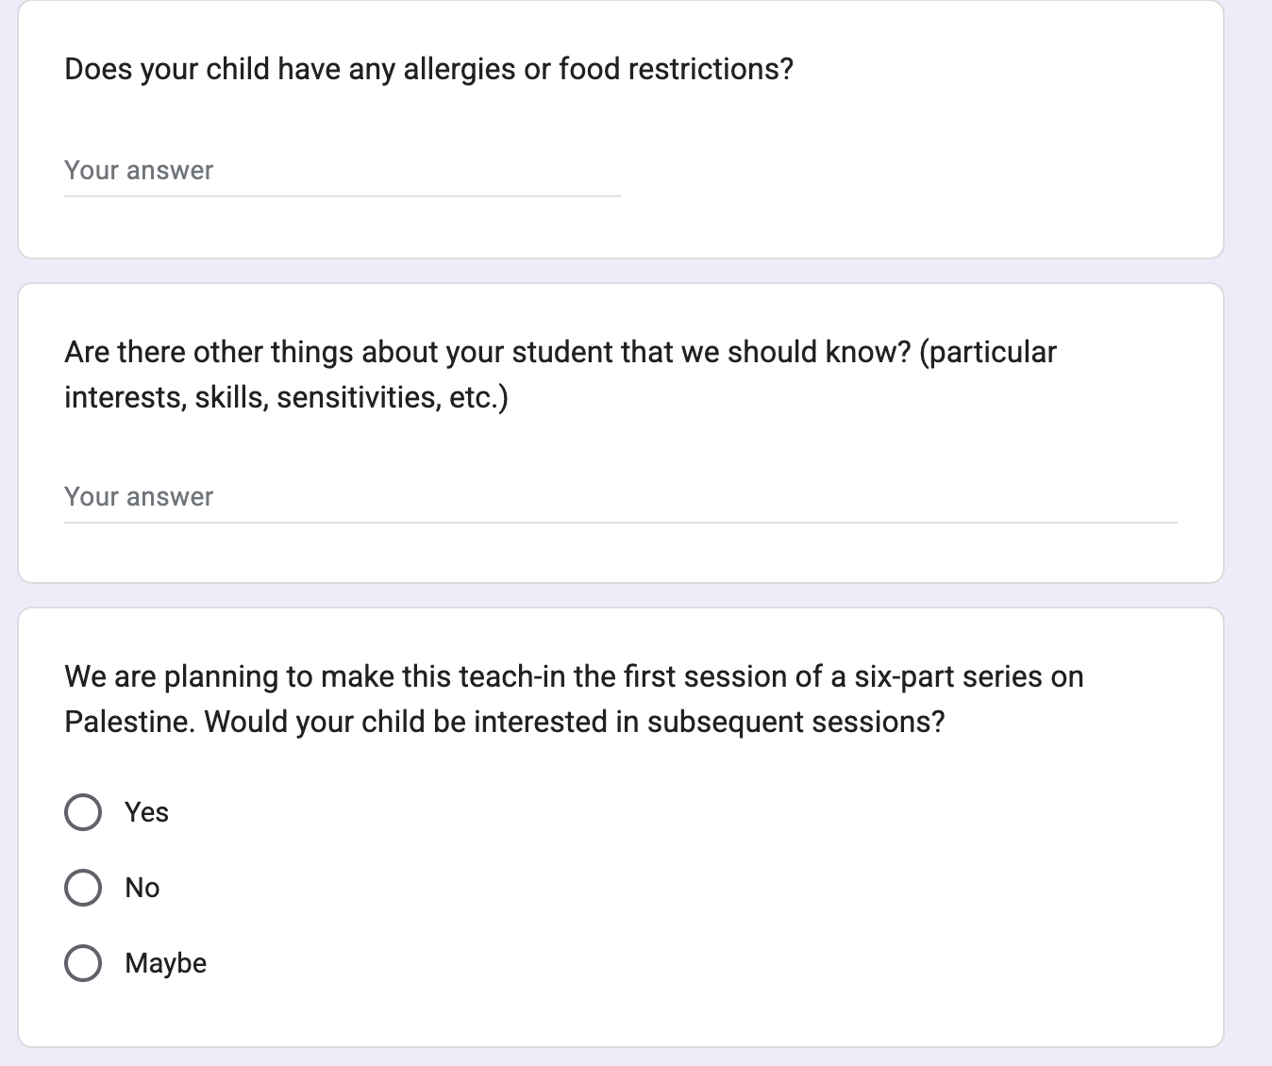Screen dimensions: 1272x1066
Task: Click the '(particular' parenthetical text
Action: click(988, 352)
